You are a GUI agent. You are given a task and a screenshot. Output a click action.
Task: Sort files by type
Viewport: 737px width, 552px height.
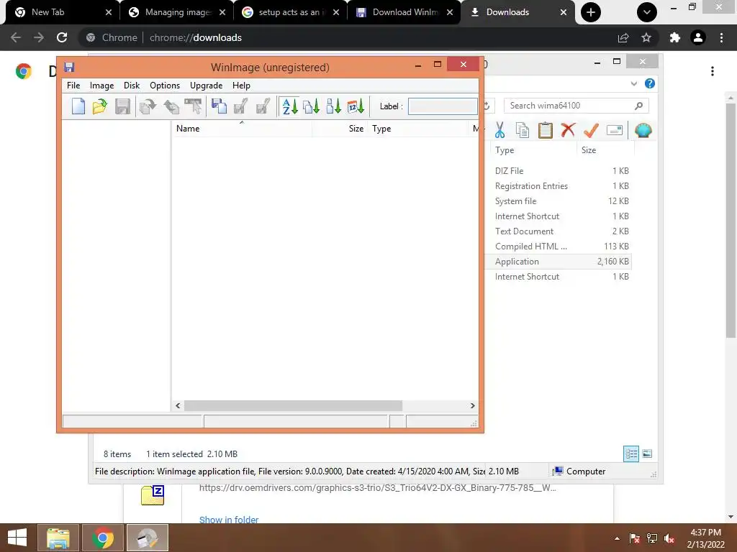[x=311, y=106]
